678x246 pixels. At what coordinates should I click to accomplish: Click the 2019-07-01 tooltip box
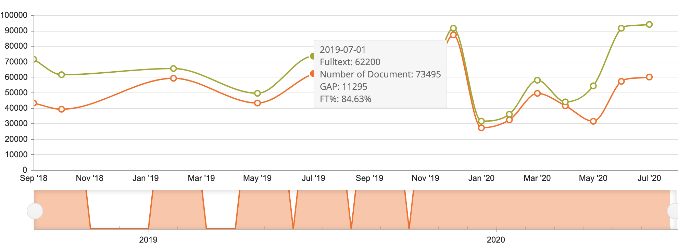[x=380, y=74]
